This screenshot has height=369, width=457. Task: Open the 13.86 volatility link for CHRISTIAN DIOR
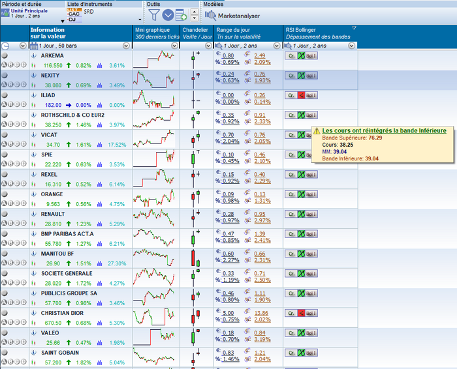point(261,313)
